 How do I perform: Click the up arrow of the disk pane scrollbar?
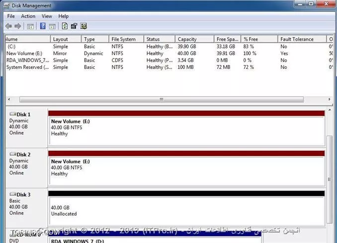pos(330,110)
